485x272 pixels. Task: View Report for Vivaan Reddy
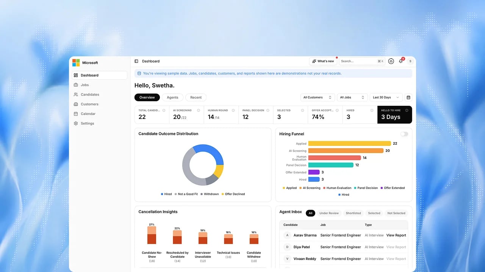[x=396, y=259]
